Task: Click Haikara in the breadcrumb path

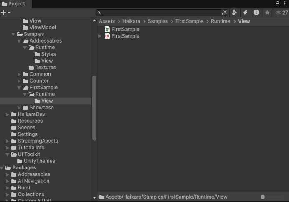Action: 131,21
